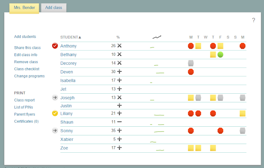Click the plus icon in Jet's row

119,89
